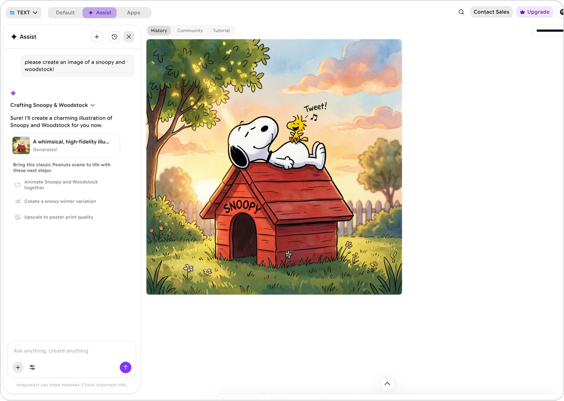Open the Assist chat history icon
Viewport: 564px width, 401px height.
114,37
